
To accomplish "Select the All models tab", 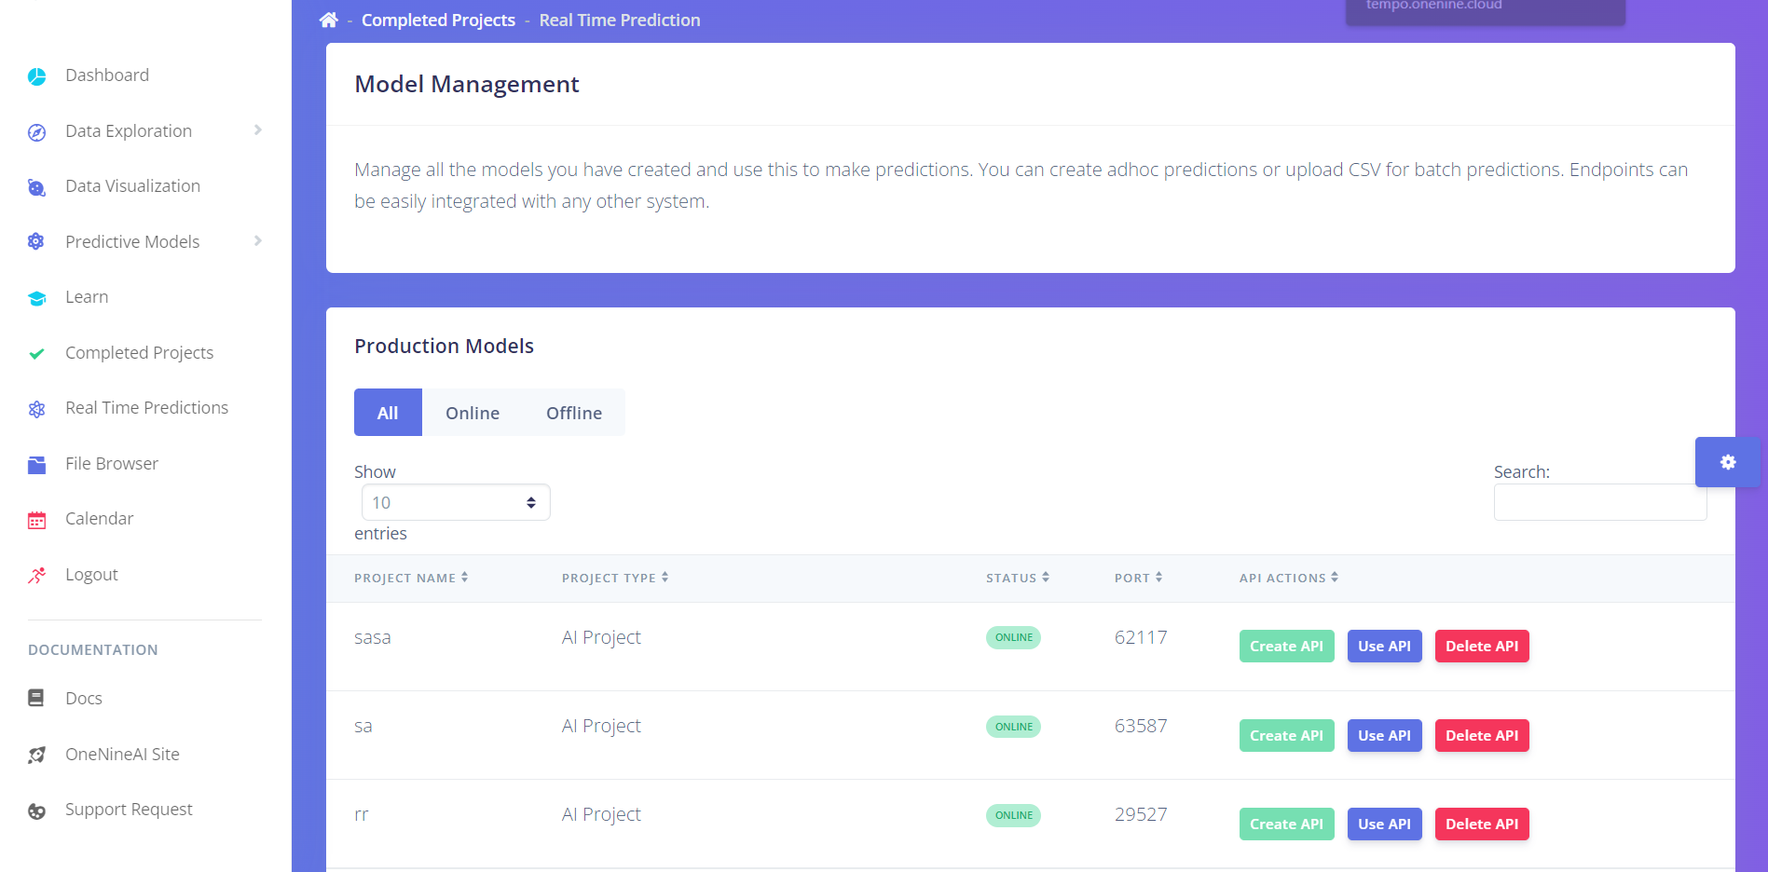I will pyautogui.click(x=388, y=413).
